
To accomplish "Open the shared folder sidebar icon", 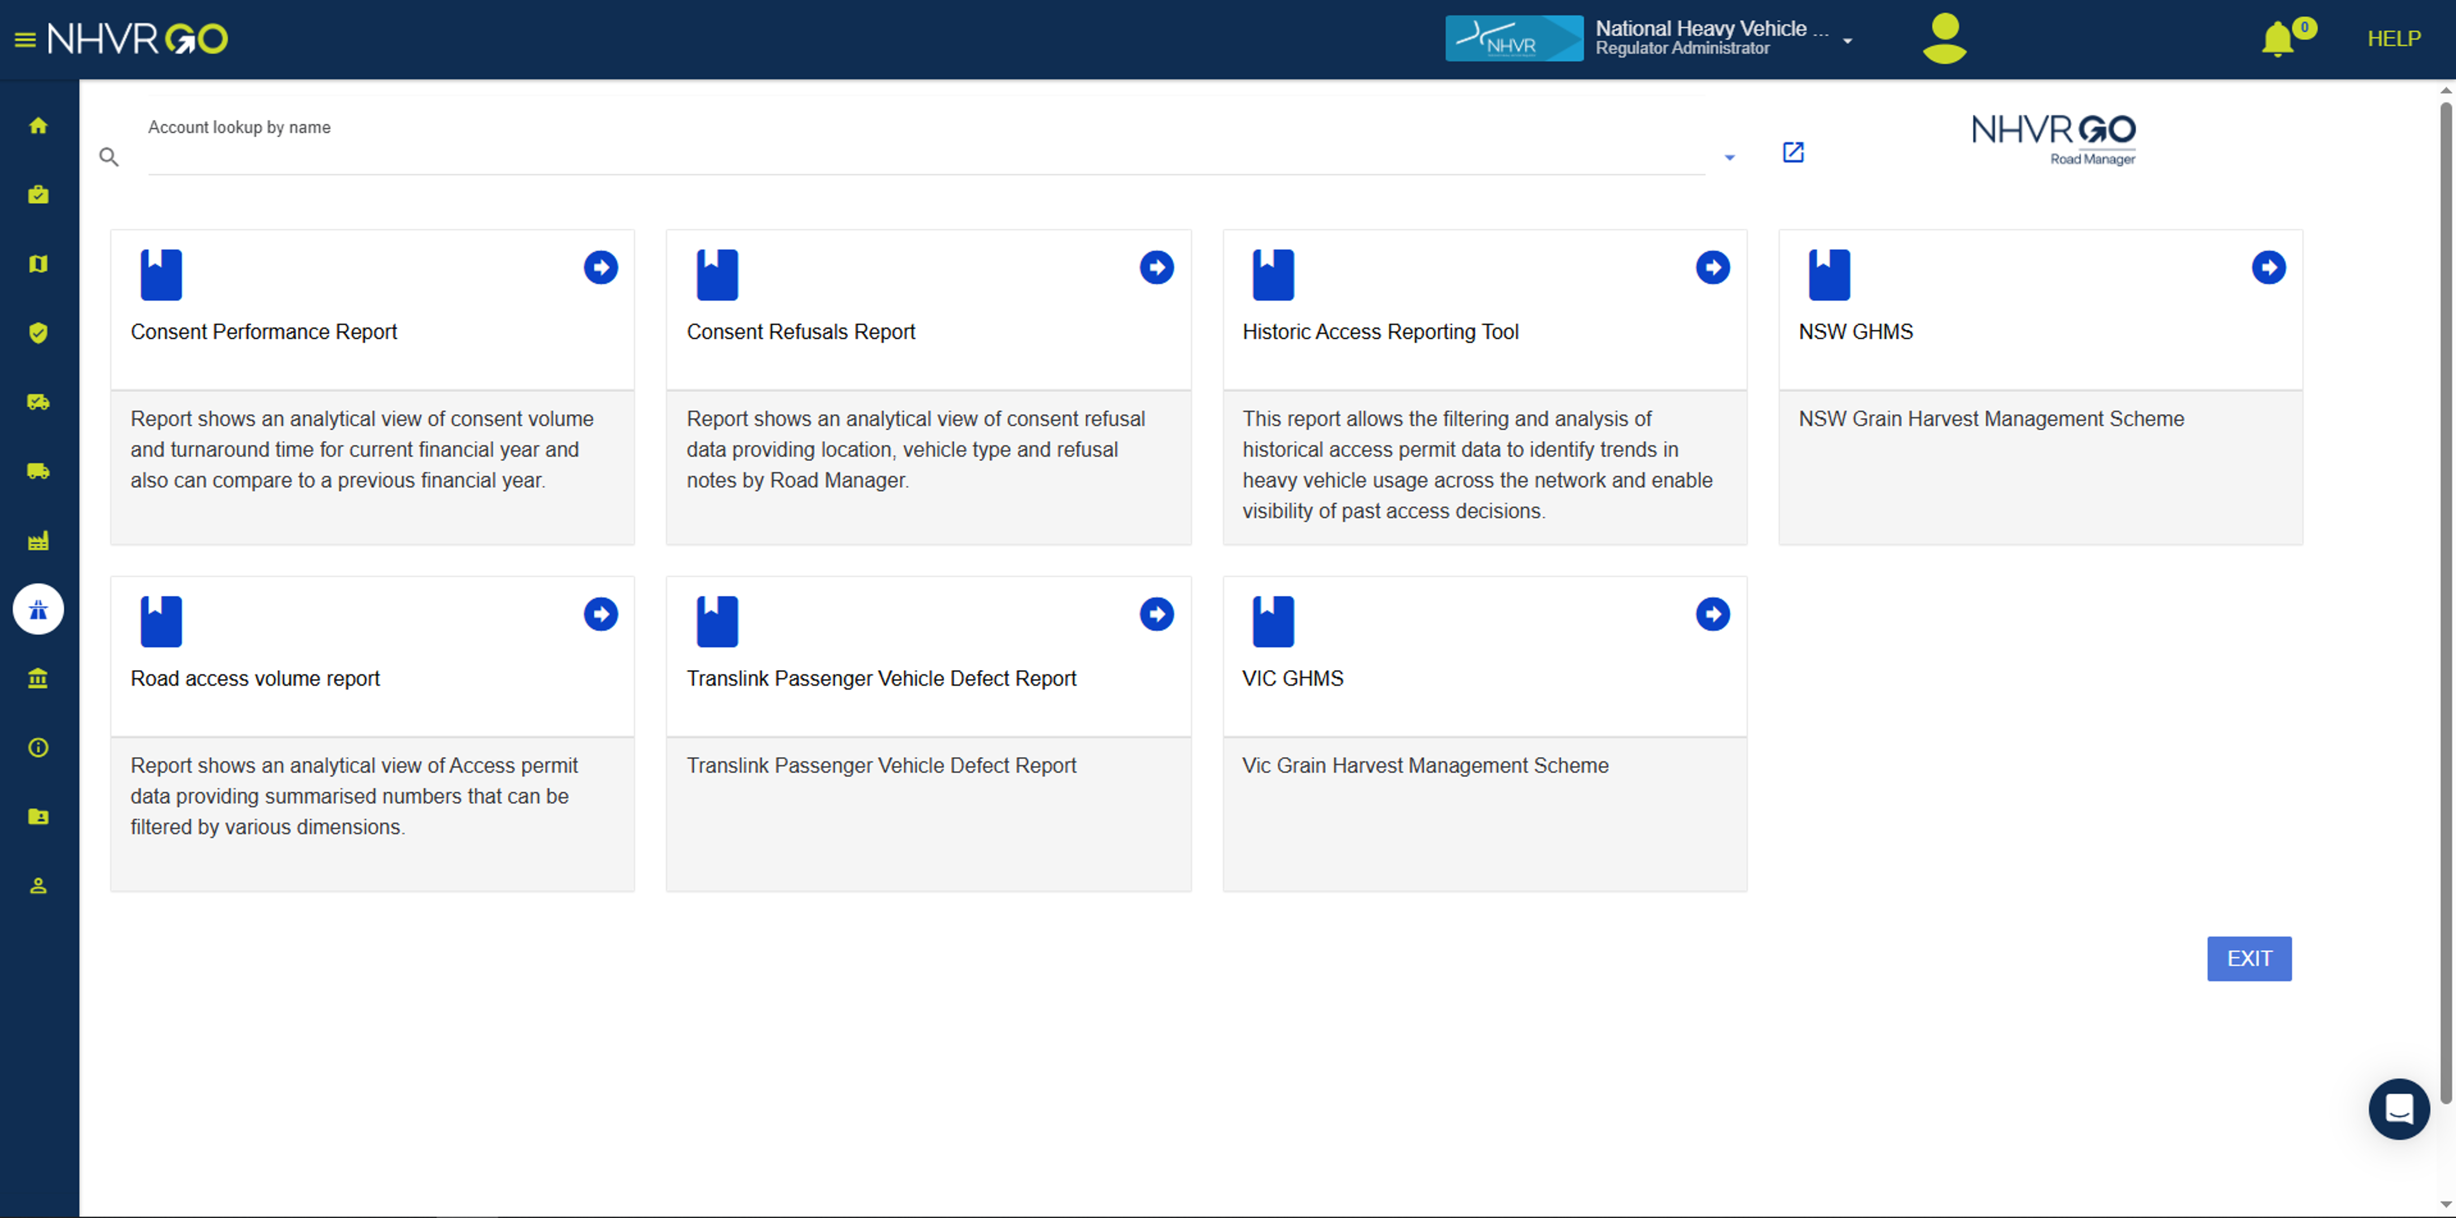I will (x=38, y=817).
